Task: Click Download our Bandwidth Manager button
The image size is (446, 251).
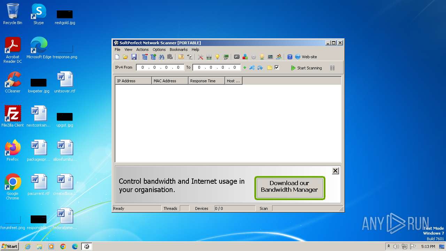Action: coord(289,188)
